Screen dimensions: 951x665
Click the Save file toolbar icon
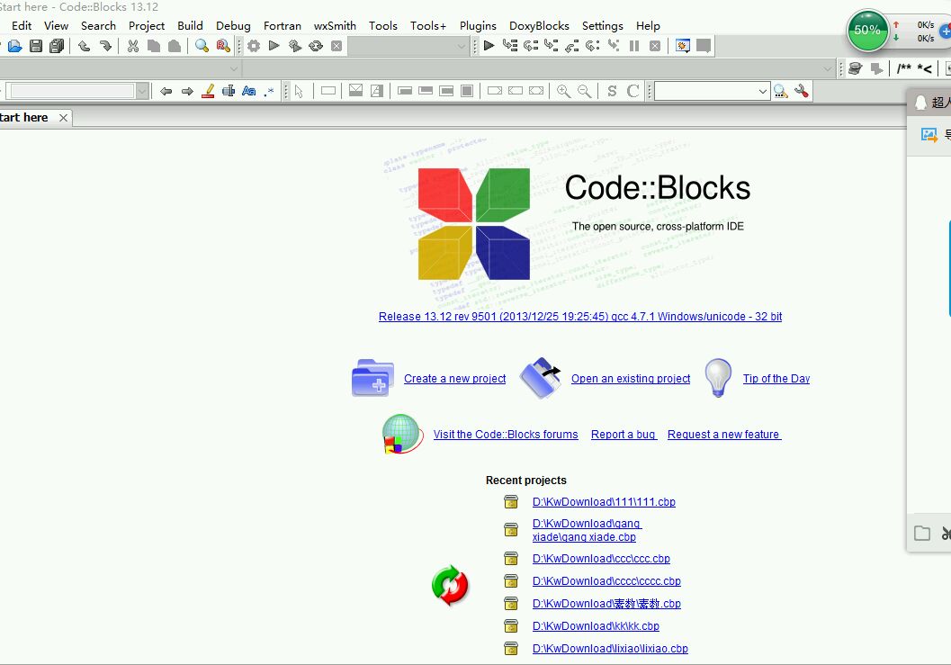click(36, 46)
